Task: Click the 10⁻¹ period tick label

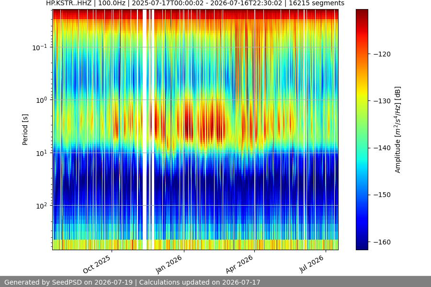Action: click(39, 47)
